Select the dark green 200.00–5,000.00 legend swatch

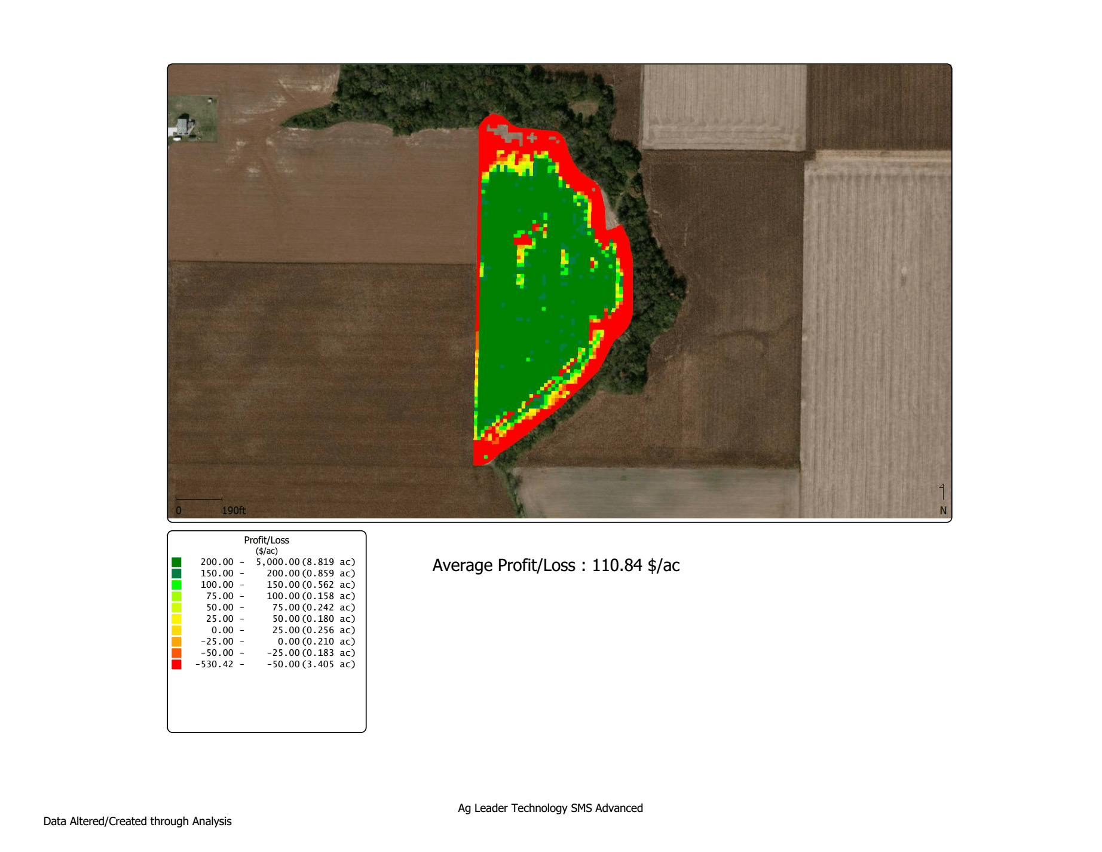coord(176,562)
